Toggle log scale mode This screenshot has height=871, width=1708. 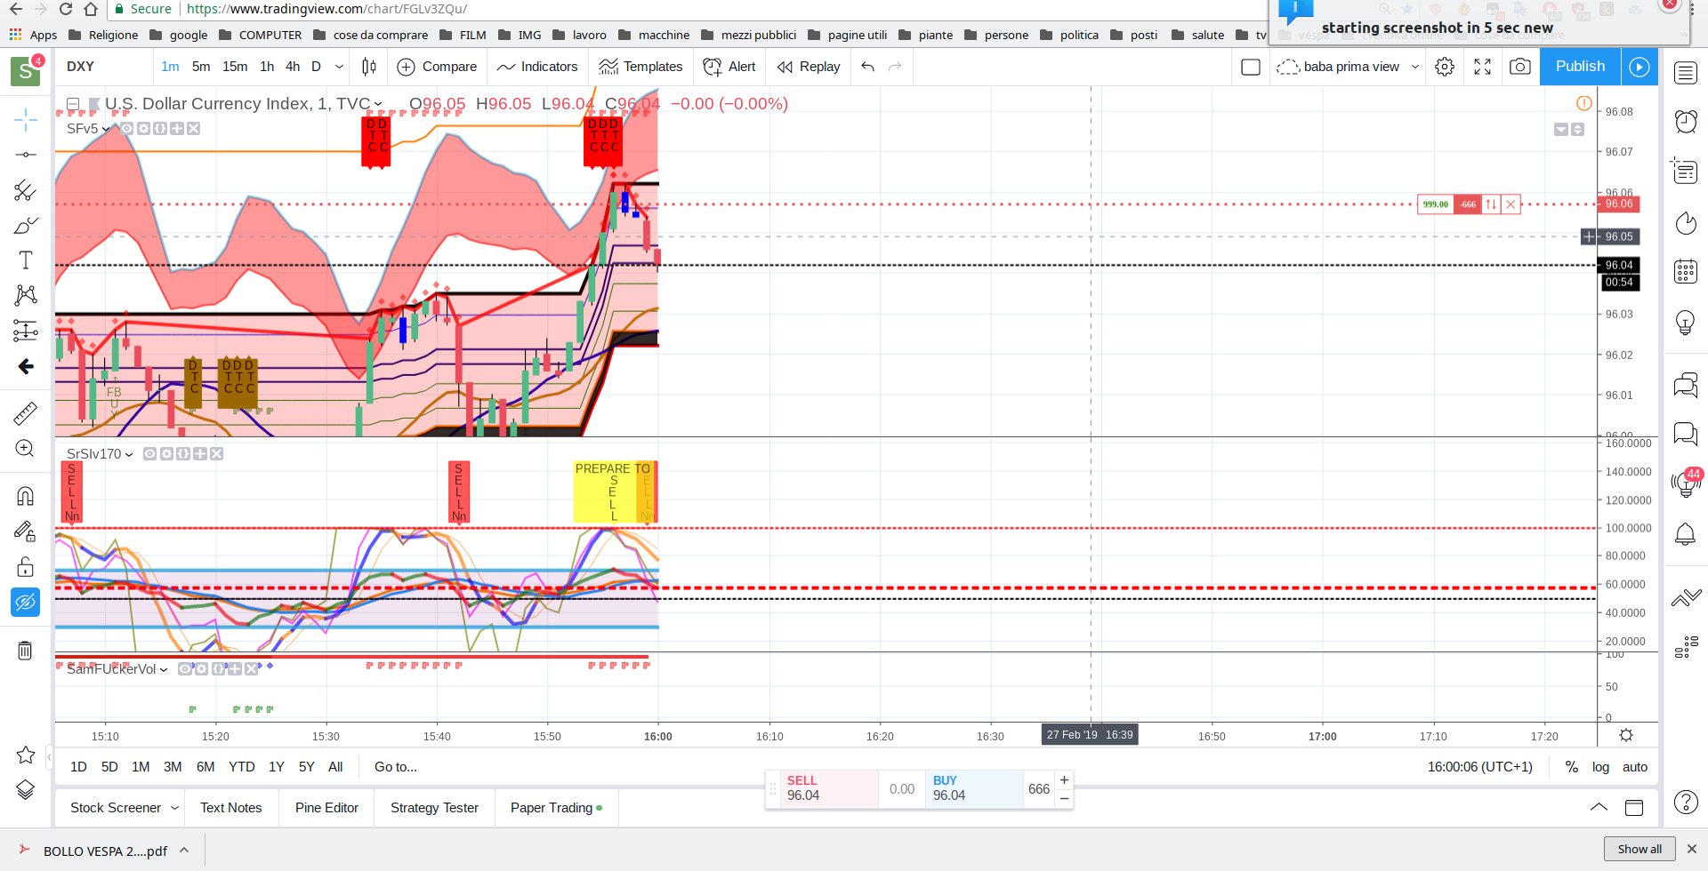pos(1600,767)
